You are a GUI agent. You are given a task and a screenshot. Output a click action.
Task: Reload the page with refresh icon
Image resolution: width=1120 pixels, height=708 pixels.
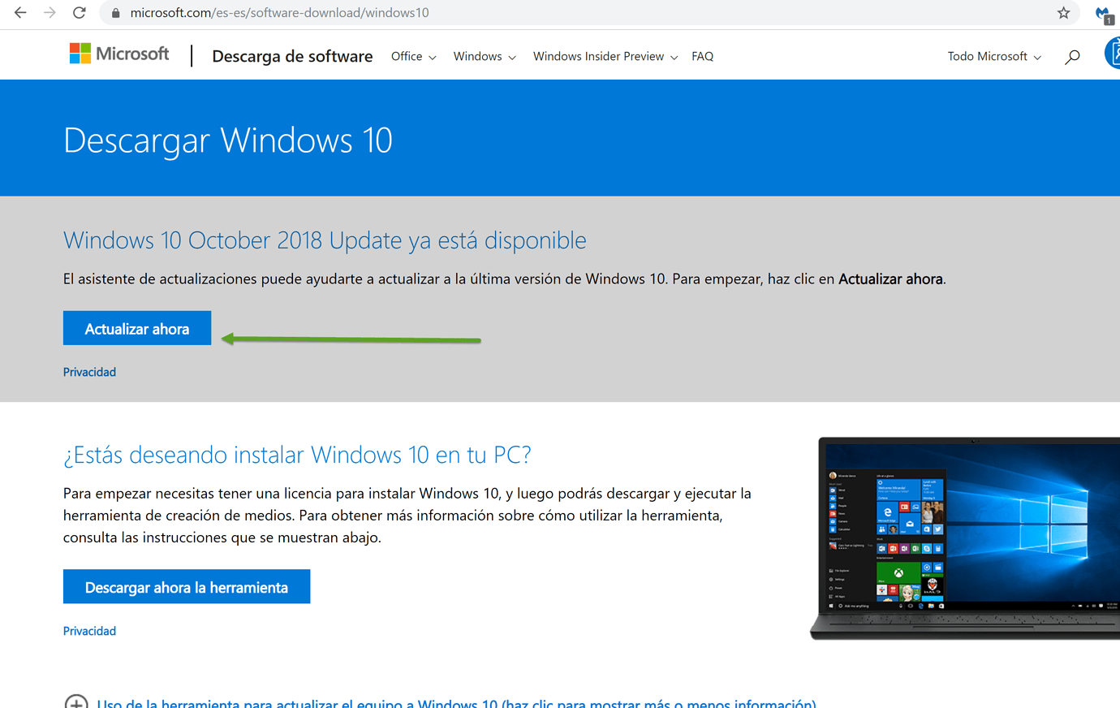(x=80, y=13)
